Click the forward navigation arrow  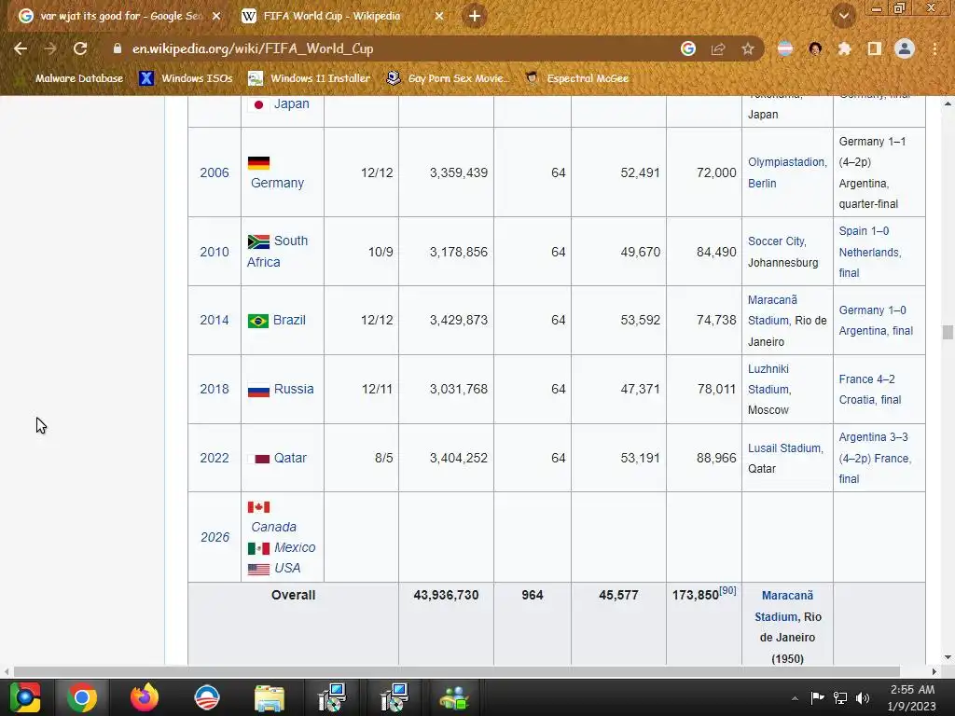(x=50, y=48)
